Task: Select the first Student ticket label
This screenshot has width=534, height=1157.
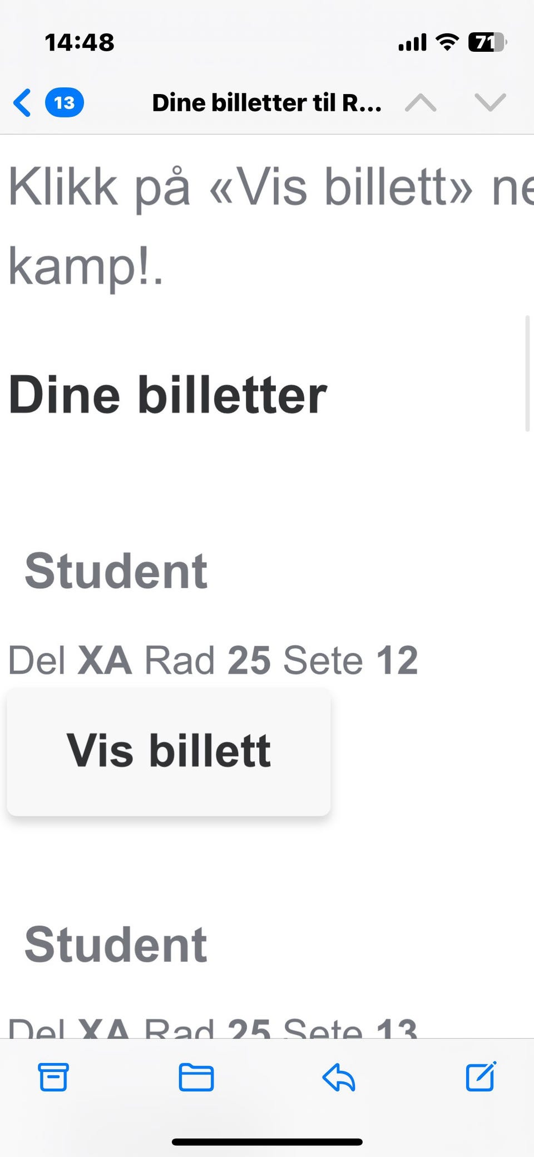Action: coord(116,571)
